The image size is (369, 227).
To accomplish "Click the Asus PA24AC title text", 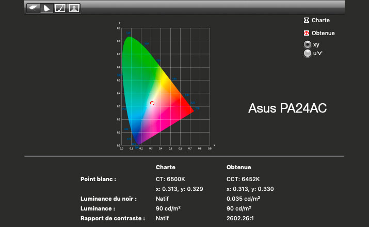I will click(287, 108).
